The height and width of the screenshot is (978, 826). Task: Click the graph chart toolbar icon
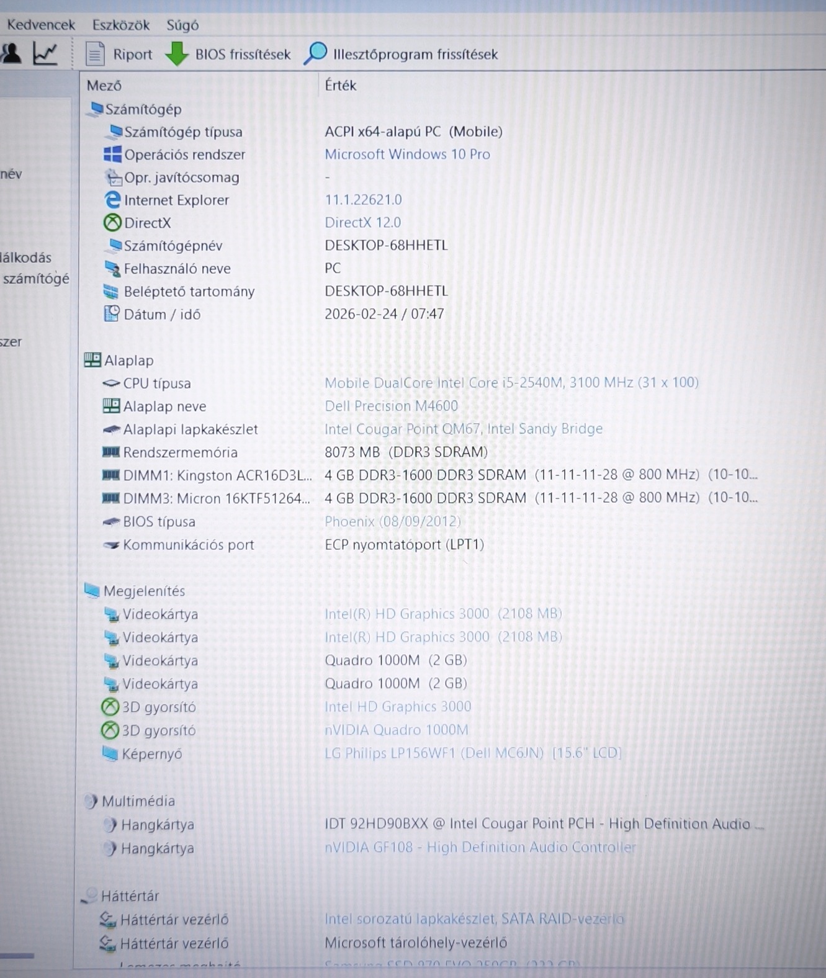click(x=45, y=53)
